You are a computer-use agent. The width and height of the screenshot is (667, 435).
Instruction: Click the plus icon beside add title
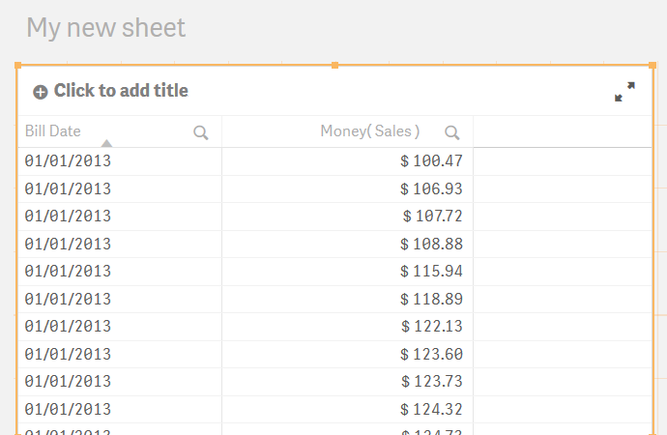[41, 92]
